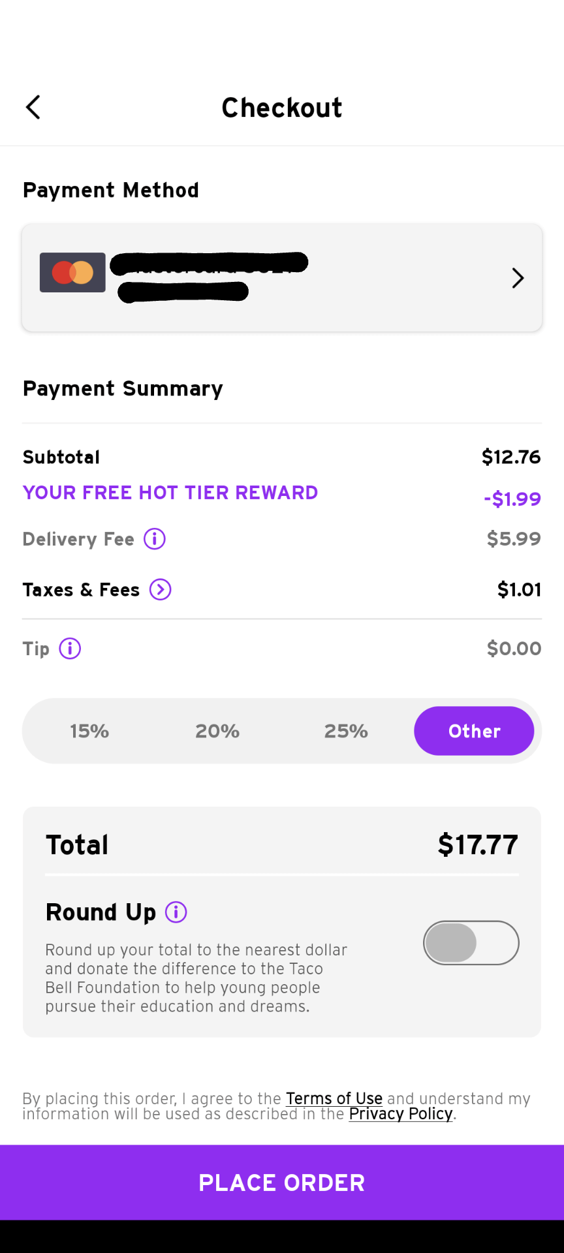This screenshot has height=1253, width=564.
Task: Tap the redacted payment card details
Action: tap(209, 277)
